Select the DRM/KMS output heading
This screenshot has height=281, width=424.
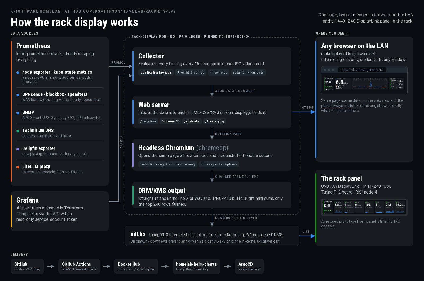pyautogui.click(x=162, y=191)
